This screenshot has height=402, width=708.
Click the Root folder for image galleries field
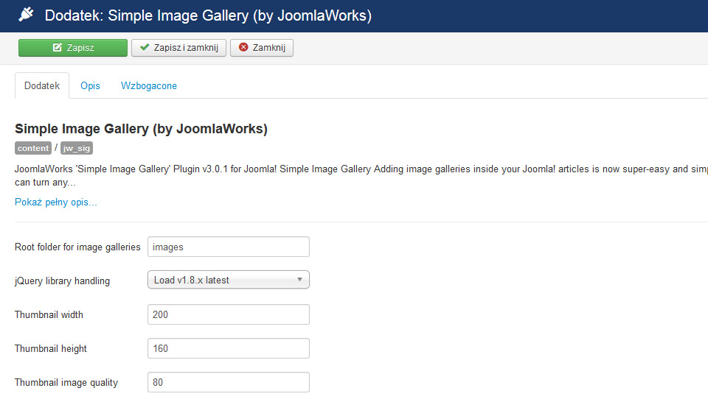click(229, 247)
